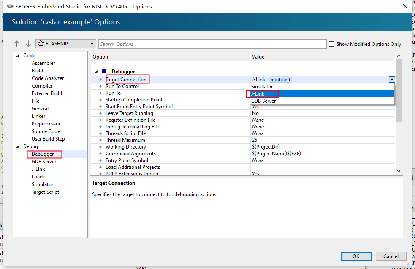Click the FLASHXIP configuration gear icon

point(41,44)
